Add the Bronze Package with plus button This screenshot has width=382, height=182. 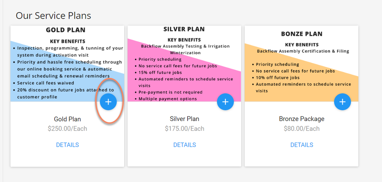342,102
